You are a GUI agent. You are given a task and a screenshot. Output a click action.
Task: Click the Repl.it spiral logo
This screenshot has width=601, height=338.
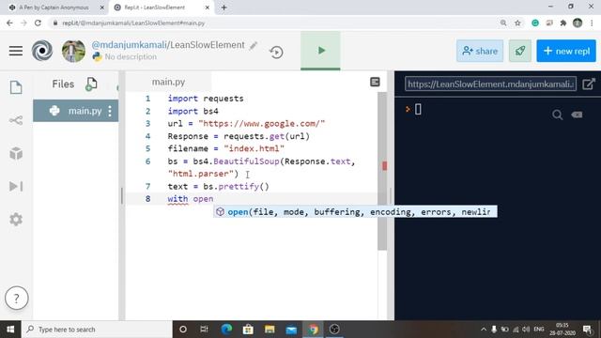(x=42, y=51)
